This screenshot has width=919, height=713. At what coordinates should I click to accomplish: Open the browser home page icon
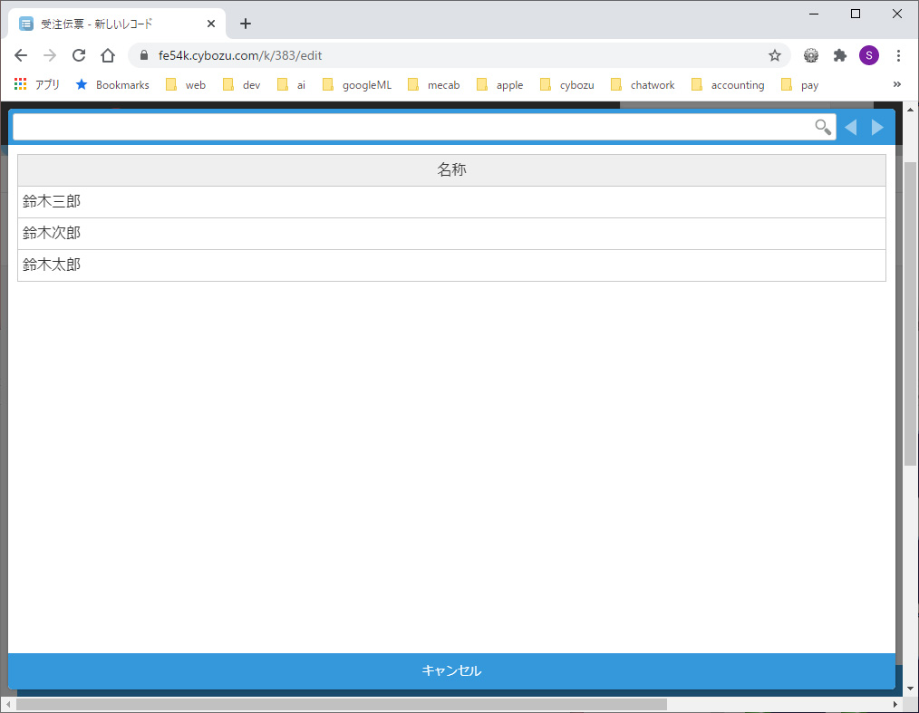[x=108, y=55]
